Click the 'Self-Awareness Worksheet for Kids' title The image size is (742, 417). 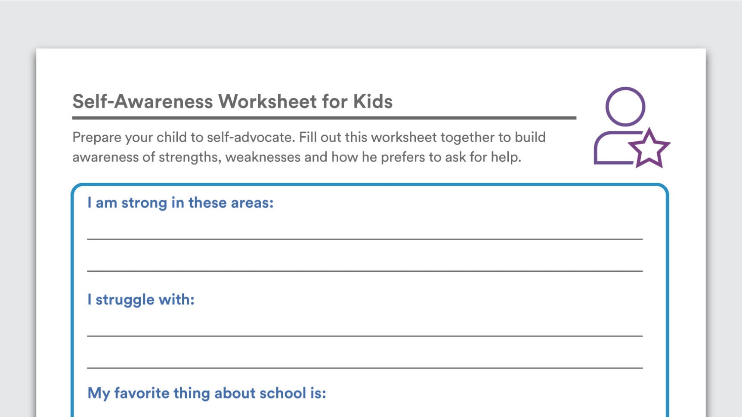tap(232, 102)
